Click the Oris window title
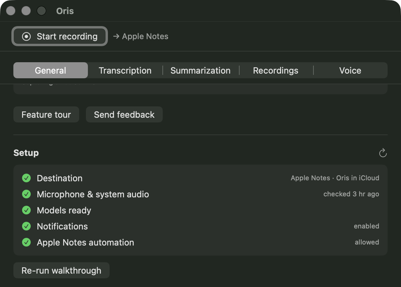Image resolution: width=401 pixels, height=287 pixels. 65,11
